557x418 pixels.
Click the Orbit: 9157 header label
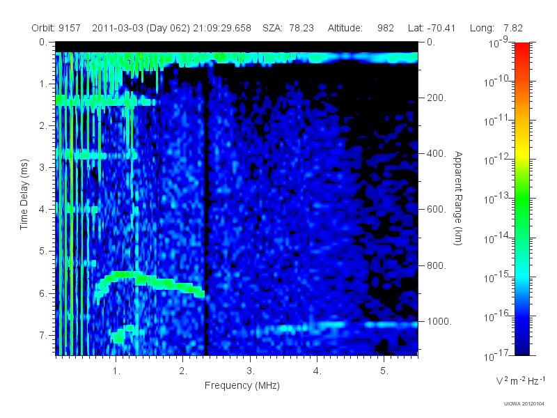[x=56, y=28]
